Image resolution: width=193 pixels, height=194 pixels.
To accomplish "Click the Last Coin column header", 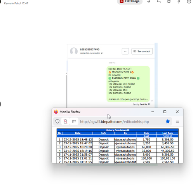I will (167, 133).
